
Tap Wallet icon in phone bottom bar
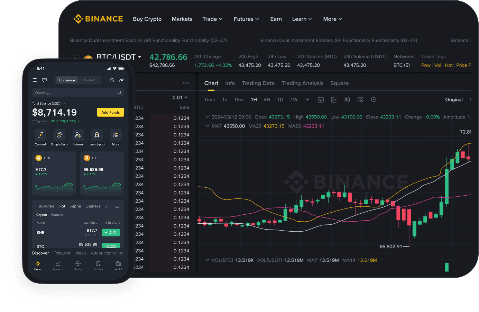[x=118, y=264]
